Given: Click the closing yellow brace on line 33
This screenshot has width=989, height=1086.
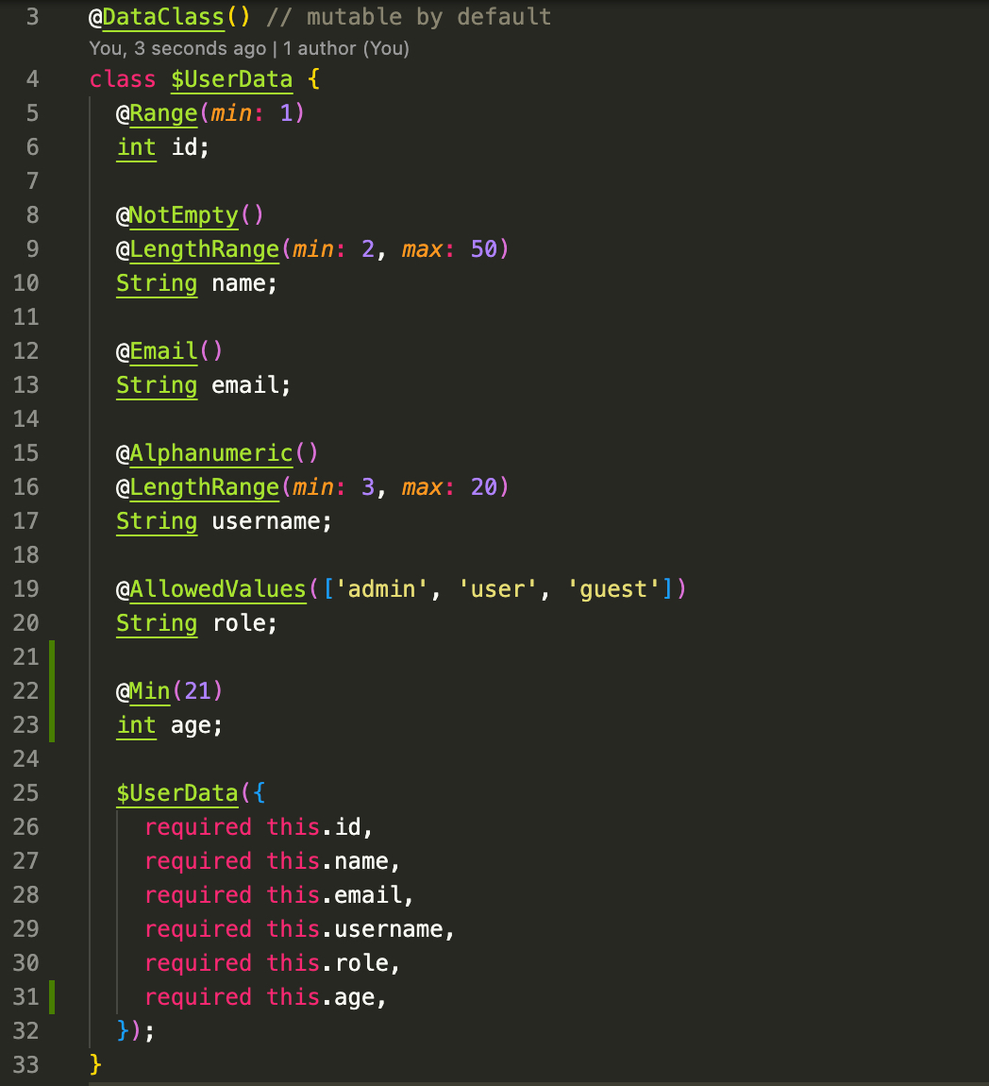Looking at the screenshot, I should point(94,1065).
